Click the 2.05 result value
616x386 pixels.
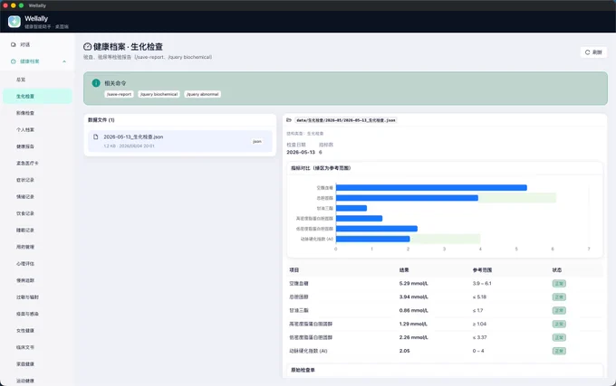[404, 351]
